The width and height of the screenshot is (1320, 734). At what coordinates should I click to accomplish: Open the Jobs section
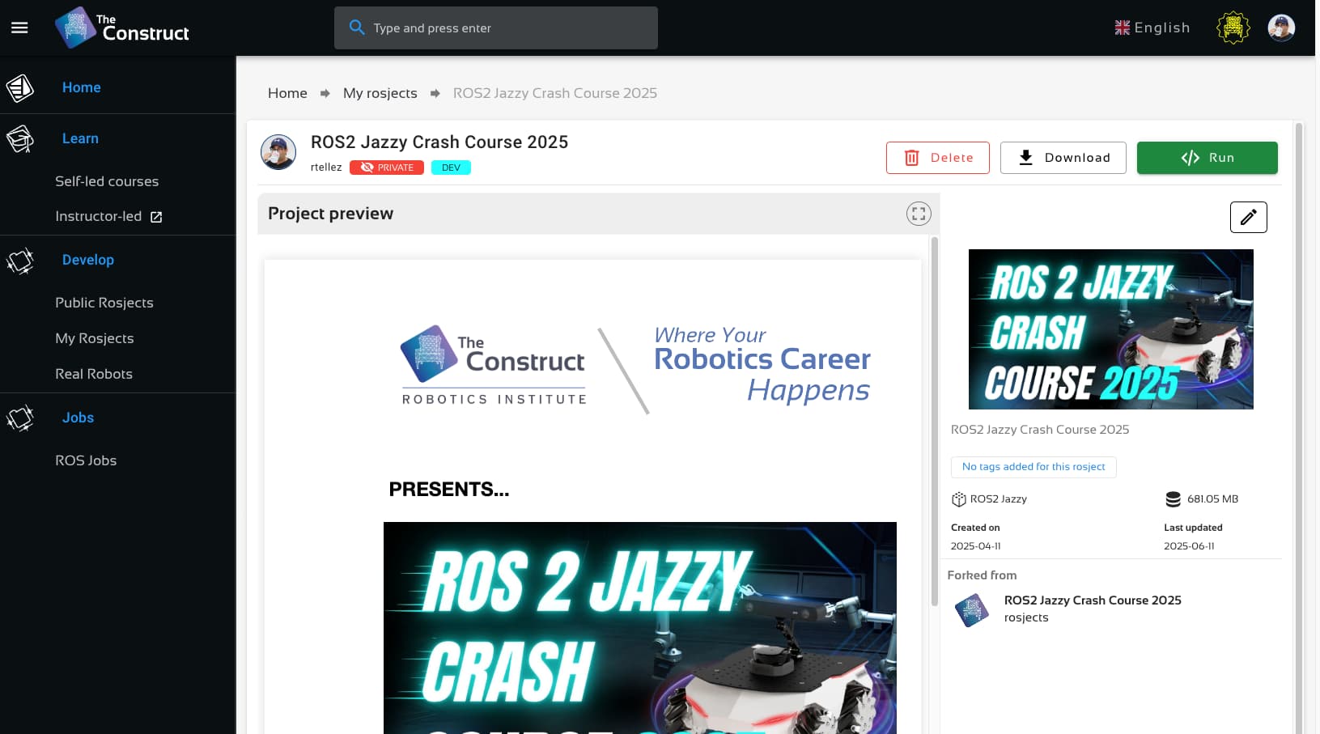[78, 418]
